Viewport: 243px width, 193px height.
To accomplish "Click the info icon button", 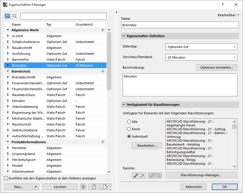I will (83, 187).
